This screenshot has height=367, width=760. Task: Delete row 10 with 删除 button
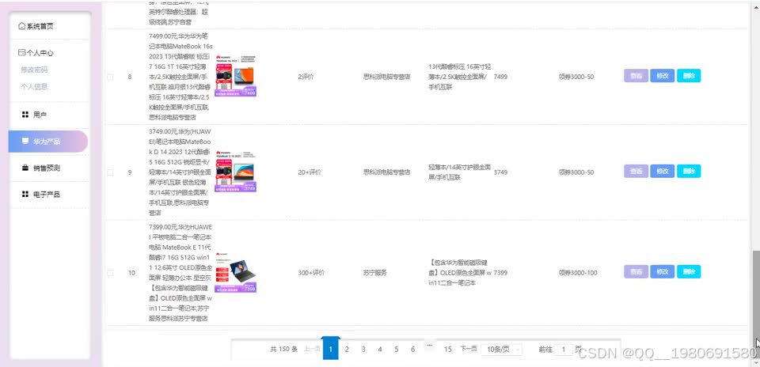point(689,271)
